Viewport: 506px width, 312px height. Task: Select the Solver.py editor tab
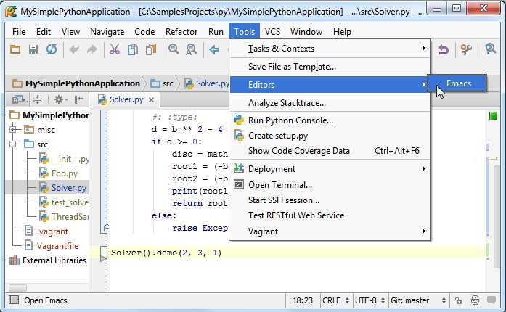click(x=126, y=99)
